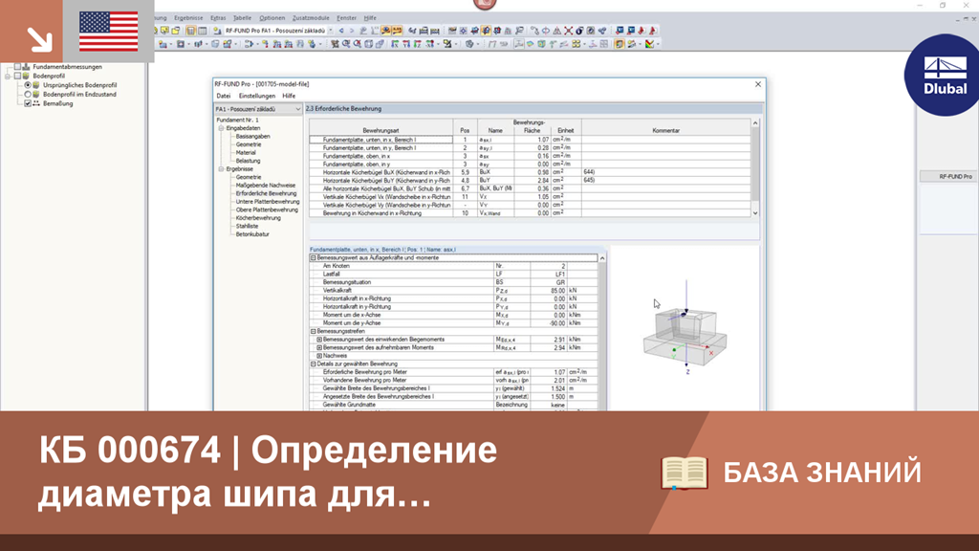Select Ursprüngliches Bodenprofil radio button

point(28,85)
